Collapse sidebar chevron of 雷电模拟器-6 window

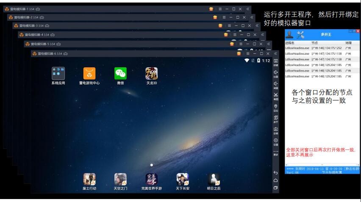[x=275, y=54]
